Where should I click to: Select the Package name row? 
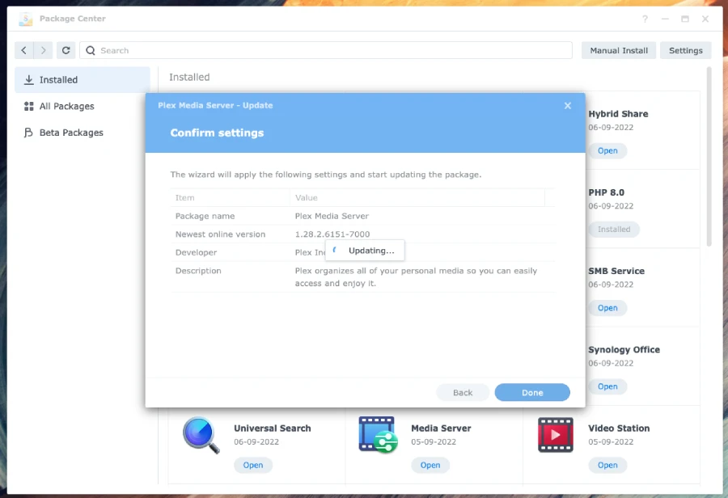[x=362, y=216]
